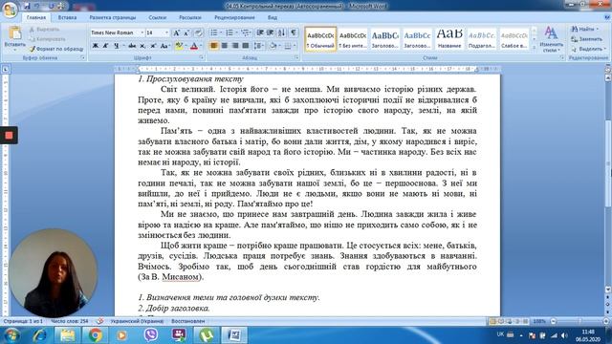Open the Ссылки tab
The image size is (612, 344).
pyautogui.click(x=157, y=17)
